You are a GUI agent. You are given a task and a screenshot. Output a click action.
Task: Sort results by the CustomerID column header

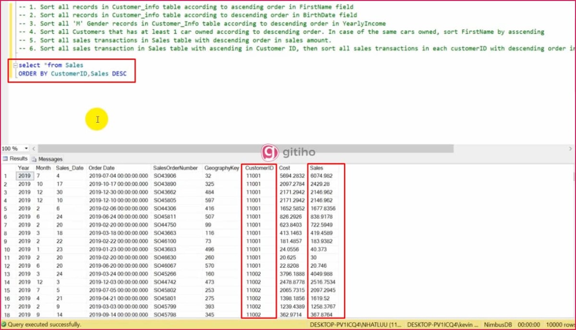(x=259, y=168)
